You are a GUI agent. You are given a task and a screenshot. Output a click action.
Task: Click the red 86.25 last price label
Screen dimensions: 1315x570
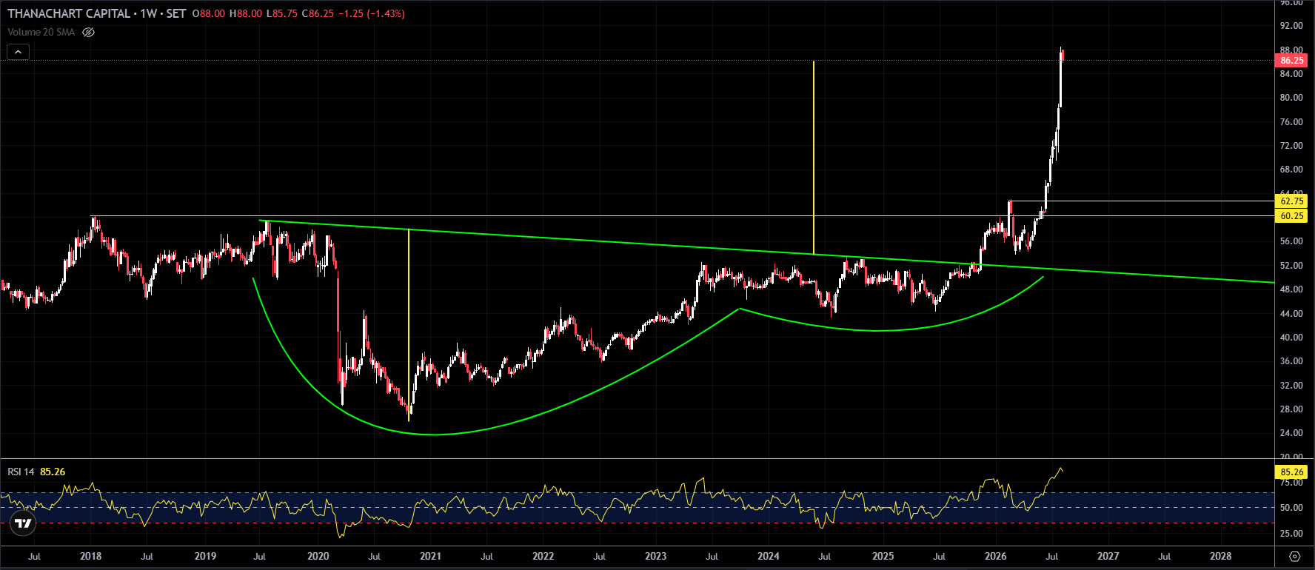(x=1292, y=61)
